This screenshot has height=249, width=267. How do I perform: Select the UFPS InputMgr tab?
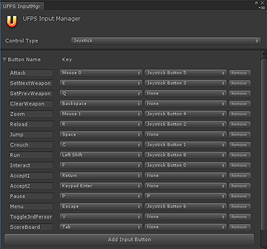[22, 6]
